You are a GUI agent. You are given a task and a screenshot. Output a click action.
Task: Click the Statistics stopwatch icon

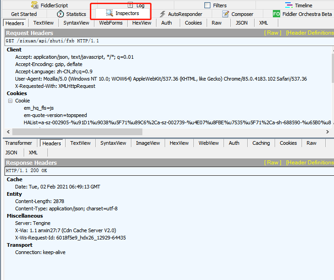(60, 14)
